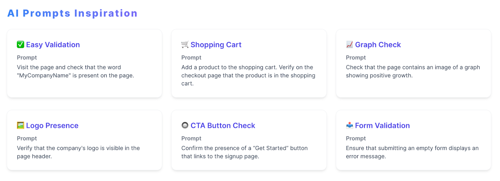Open the Easy Validation prompt
Image resolution: width=500 pixels, height=181 pixels.
tap(52, 45)
